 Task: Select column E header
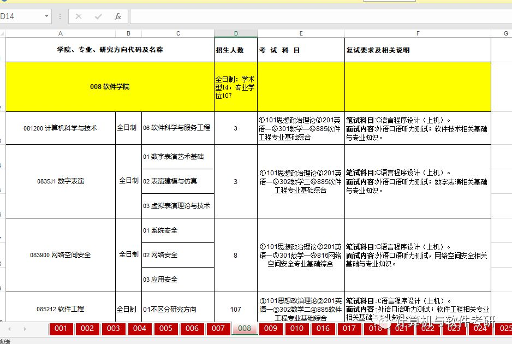(301, 33)
